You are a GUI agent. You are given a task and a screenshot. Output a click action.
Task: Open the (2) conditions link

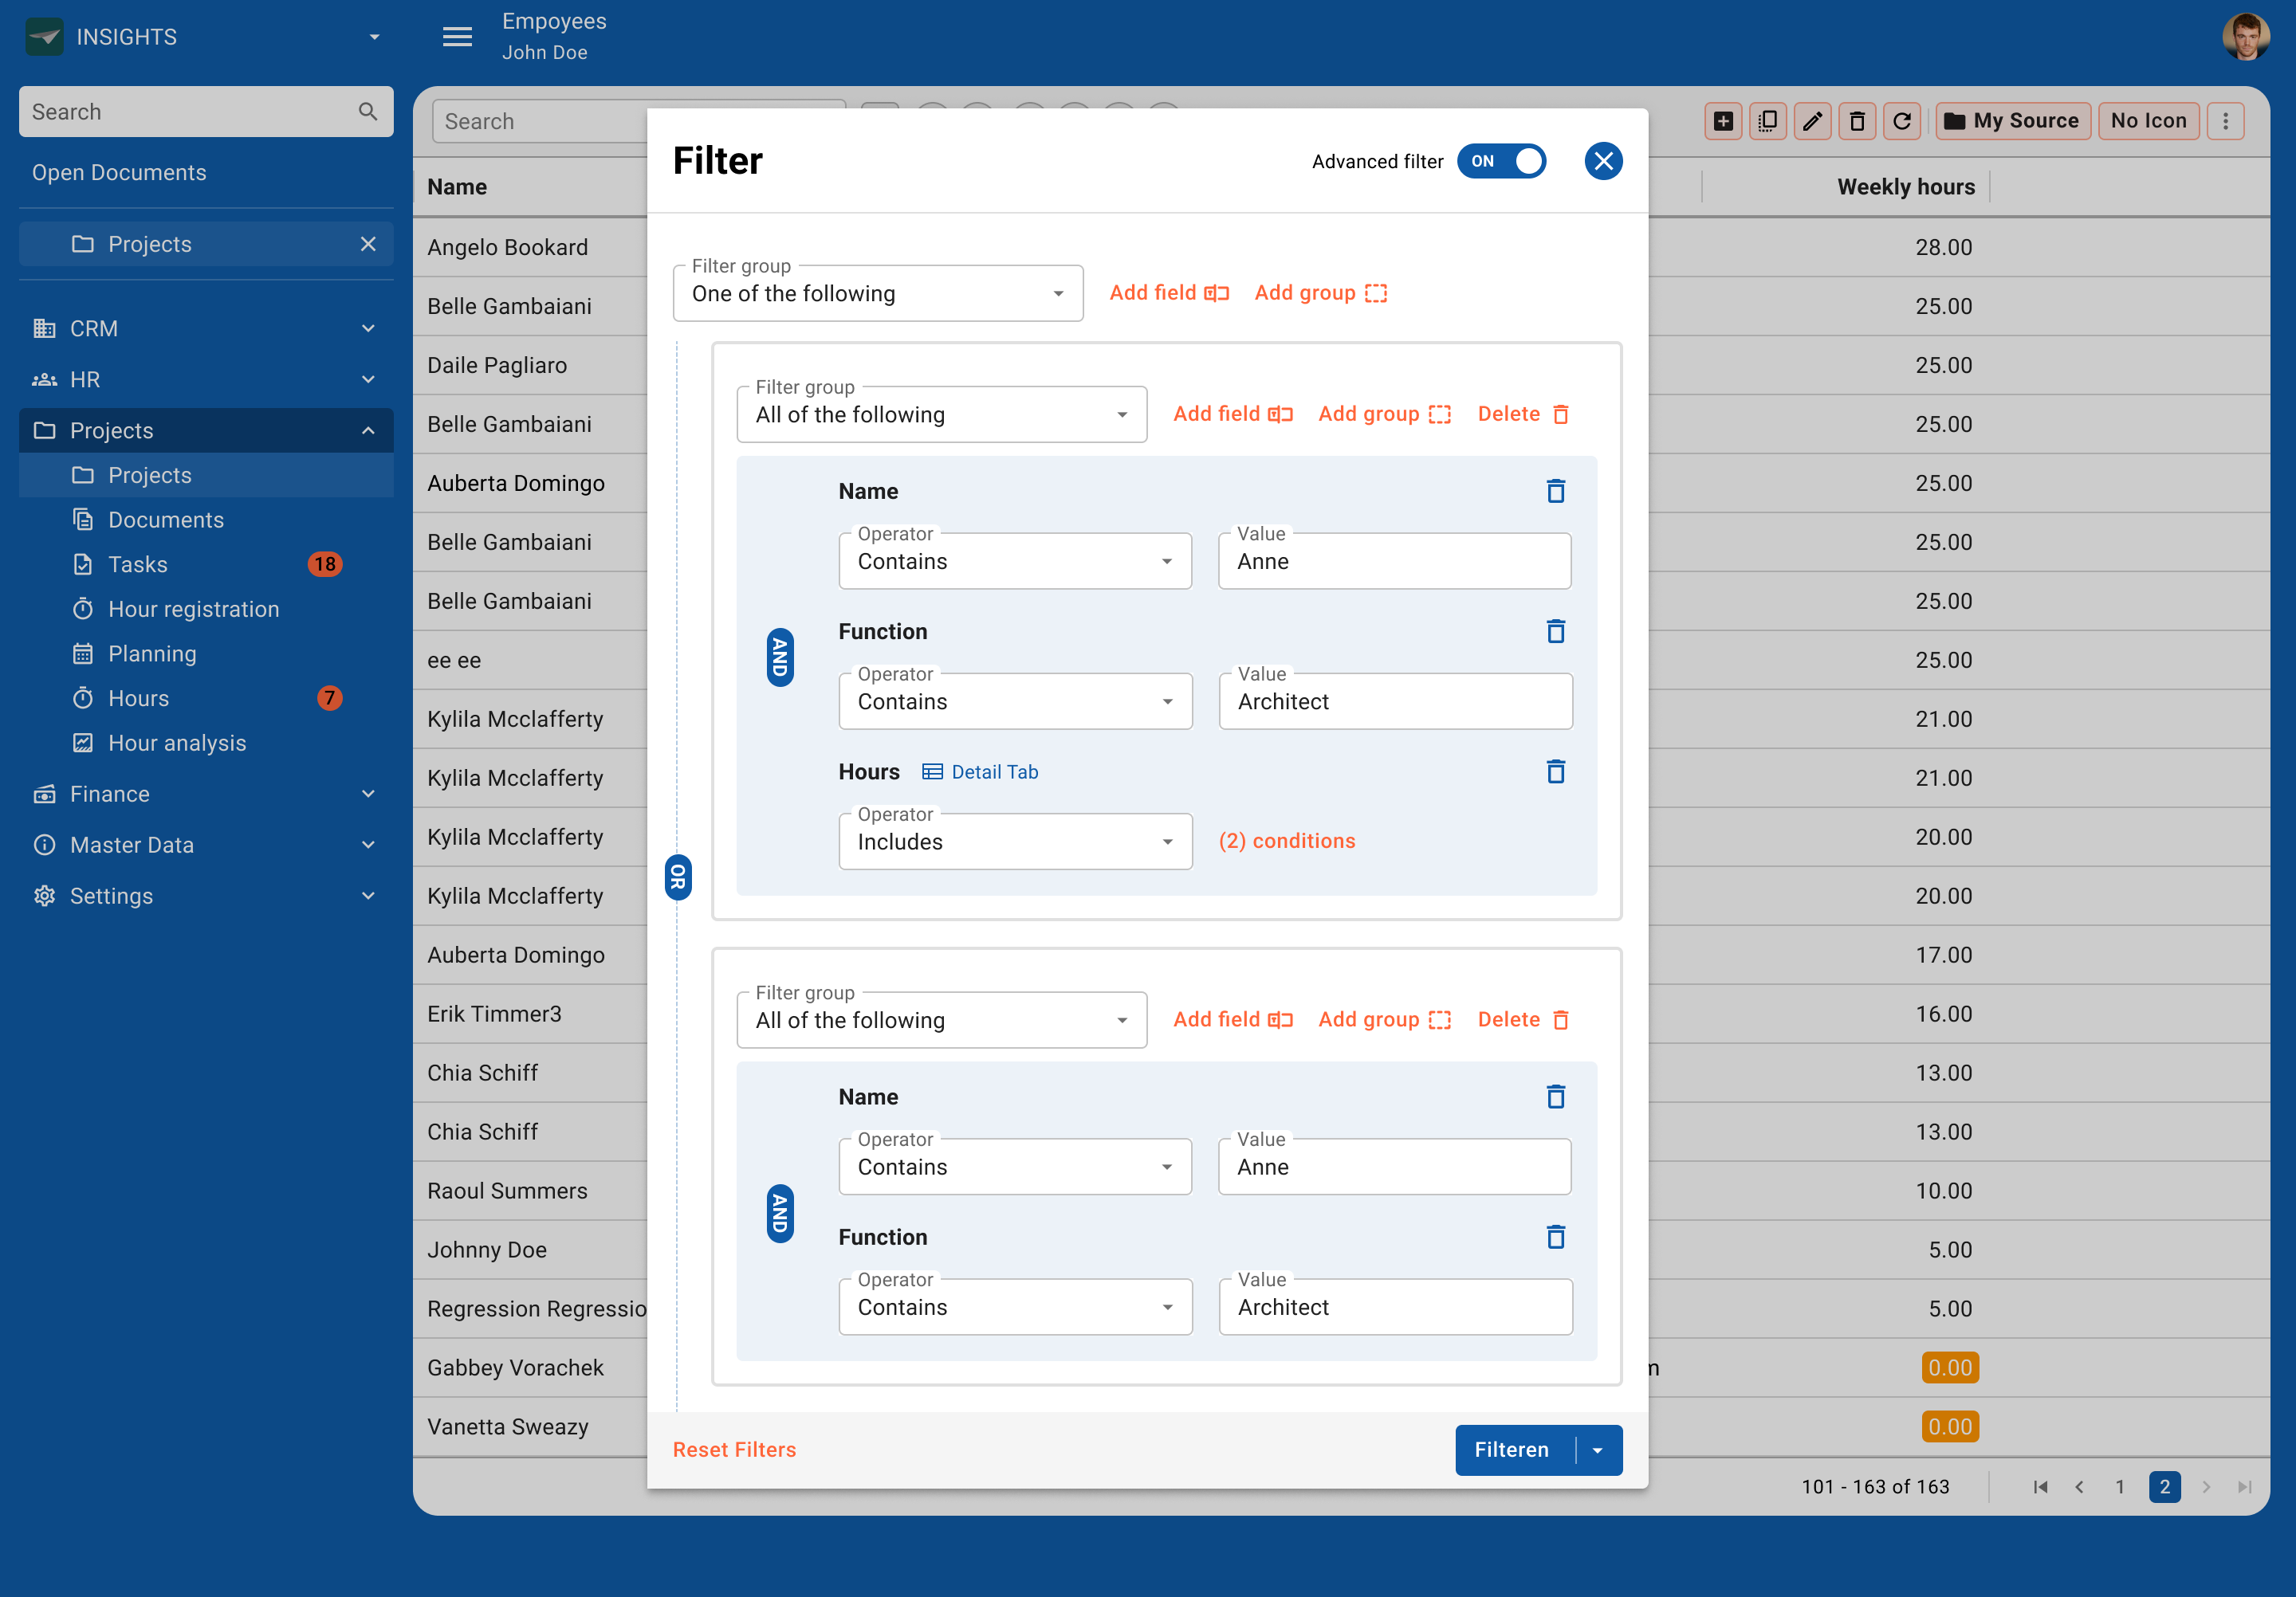(x=1287, y=842)
